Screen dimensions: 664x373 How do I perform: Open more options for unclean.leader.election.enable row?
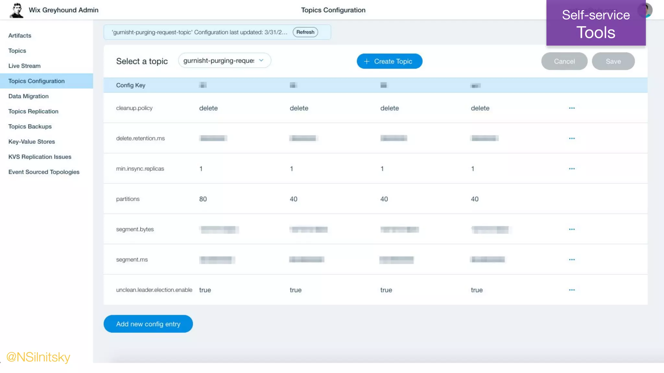point(572,290)
